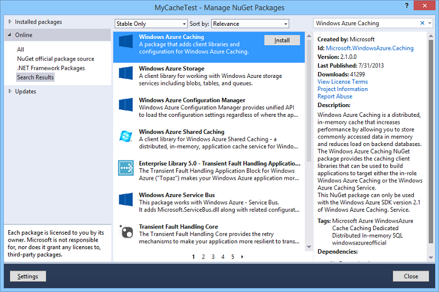Open the Microsoft.WindowsAzure.Caching Id link
Viewport: 439px width, 292px height.
(370, 48)
